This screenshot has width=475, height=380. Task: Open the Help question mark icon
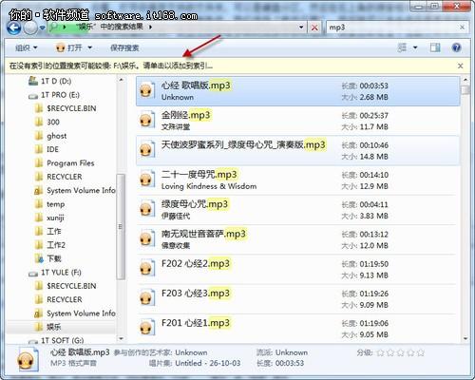[x=456, y=47]
